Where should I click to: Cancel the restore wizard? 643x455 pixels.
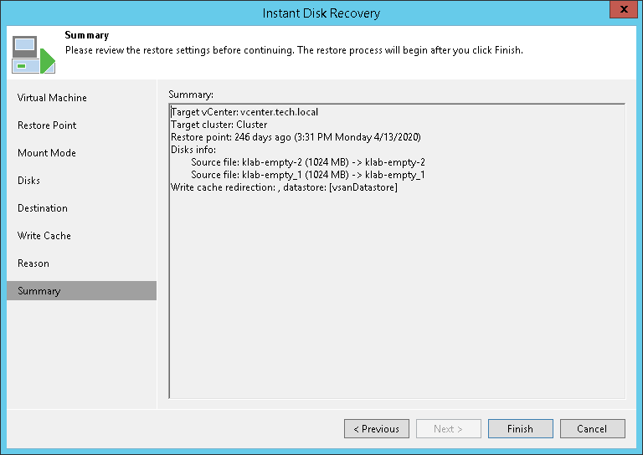(x=592, y=429)
